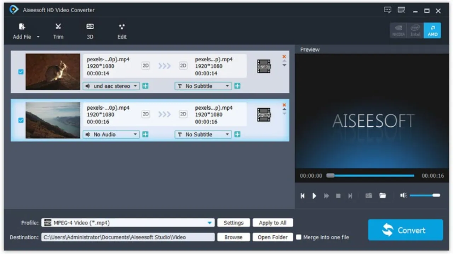
Task: Open first video's No Subtitle dropdown
Action: click(203, 86)
